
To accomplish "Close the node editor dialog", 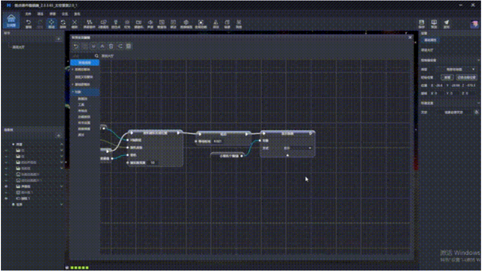I will tap(410, 37).
